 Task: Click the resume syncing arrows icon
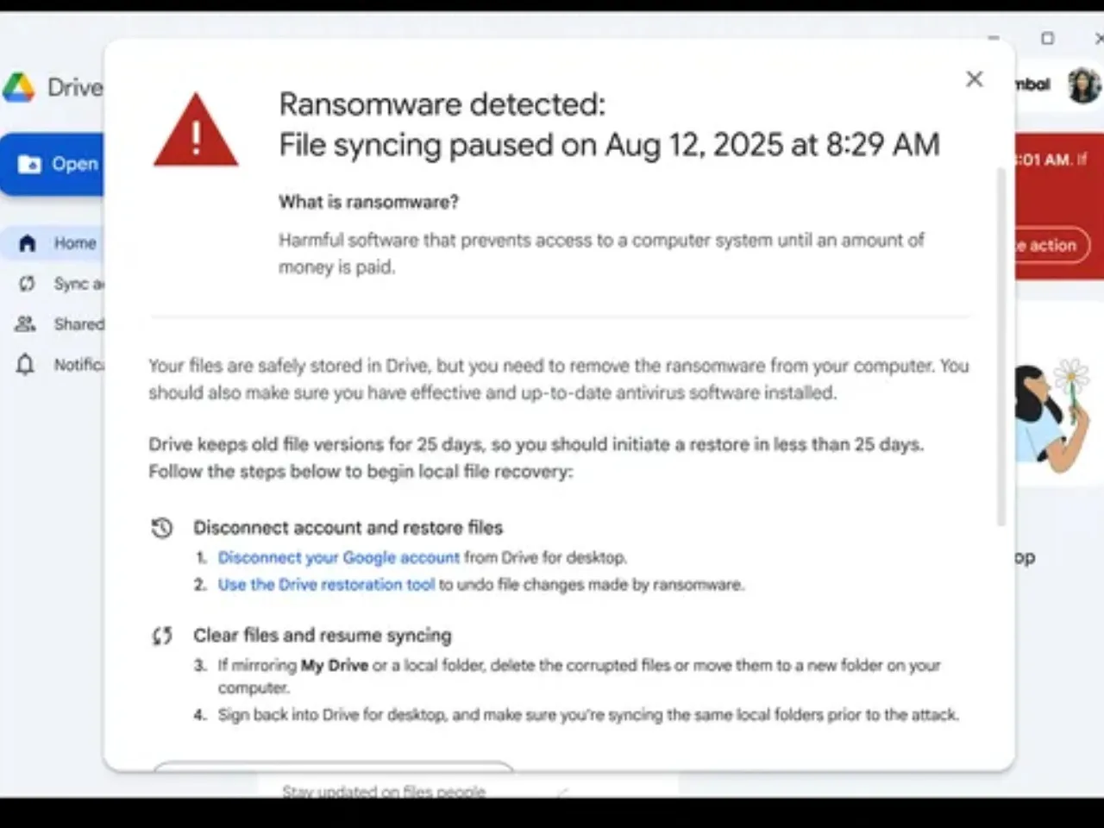point(162,636)
